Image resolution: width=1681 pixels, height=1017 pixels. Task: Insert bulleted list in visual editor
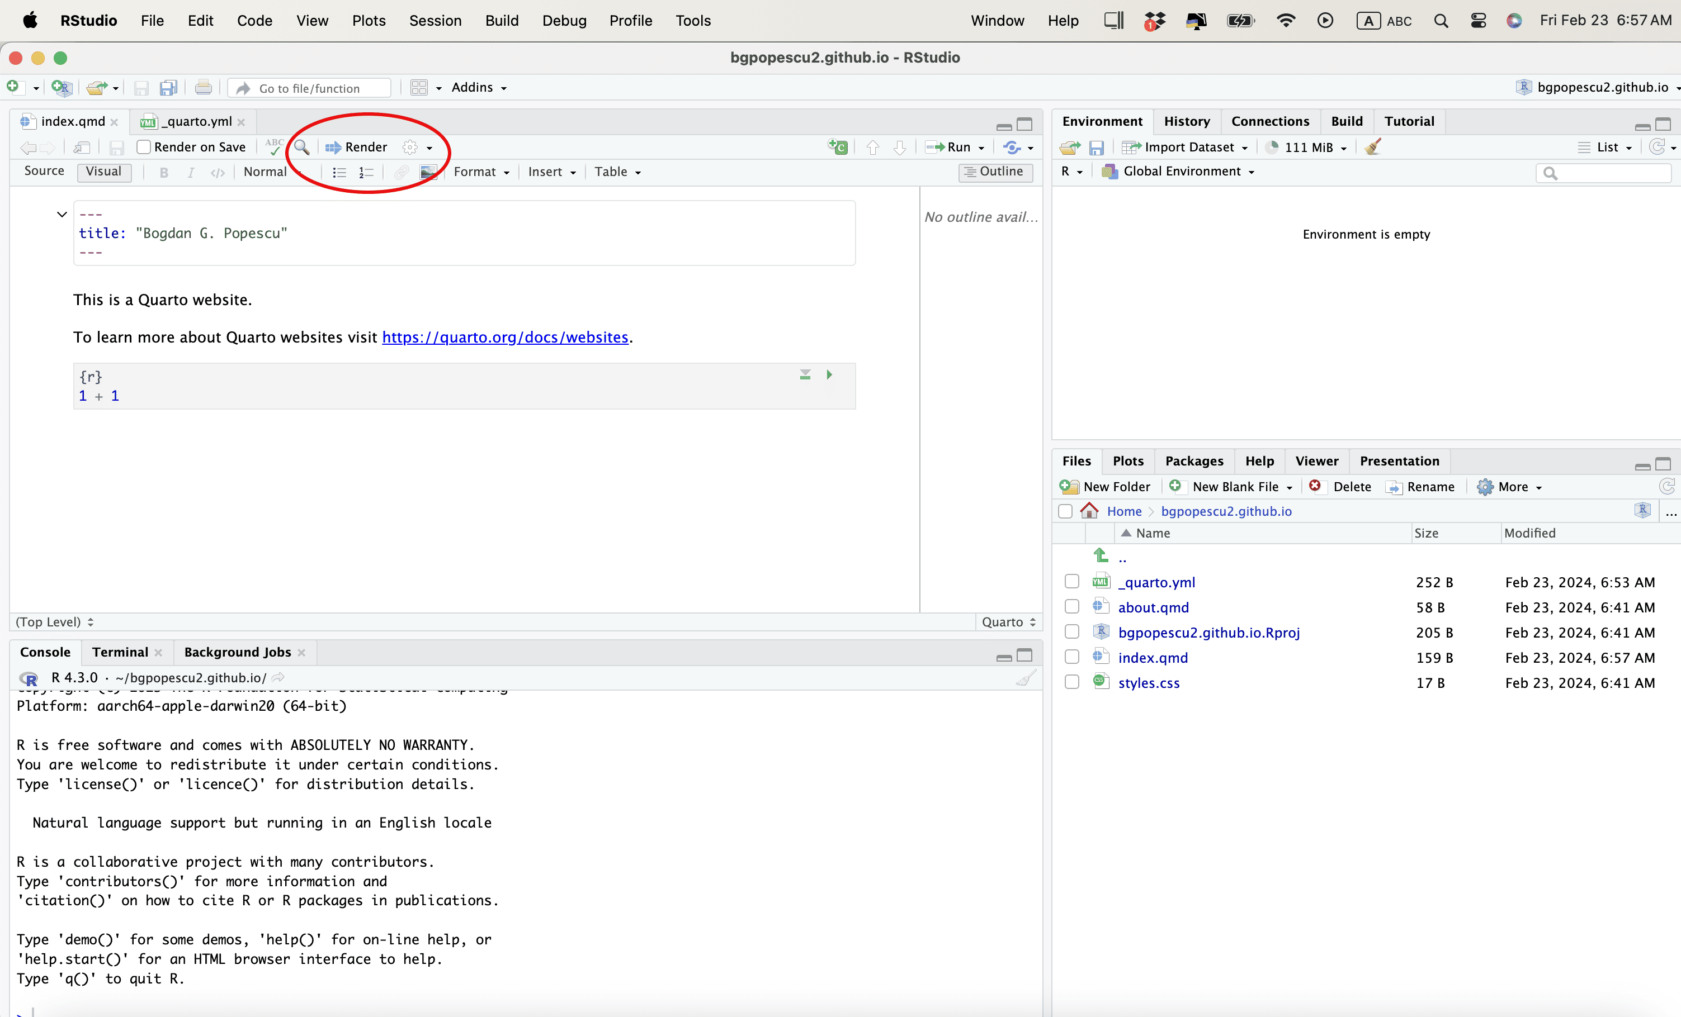coord(339,173)
